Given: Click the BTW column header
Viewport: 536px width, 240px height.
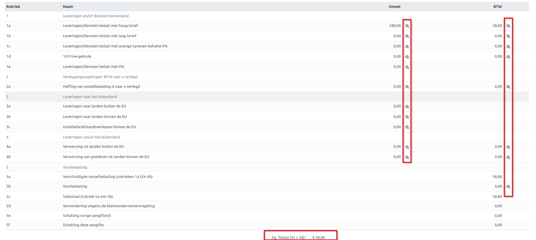Looking at the screenshot, I should tap(497, 7).
